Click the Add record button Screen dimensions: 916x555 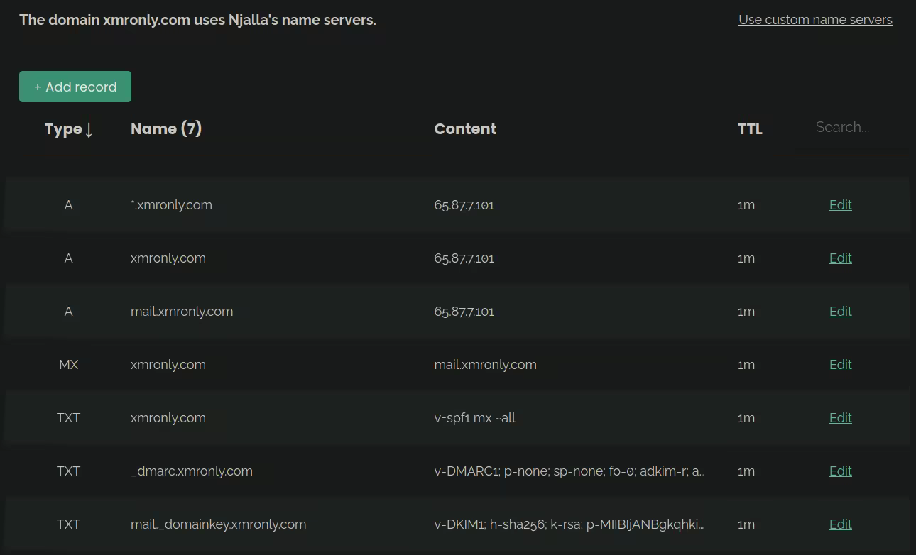[x=75, y=87]
